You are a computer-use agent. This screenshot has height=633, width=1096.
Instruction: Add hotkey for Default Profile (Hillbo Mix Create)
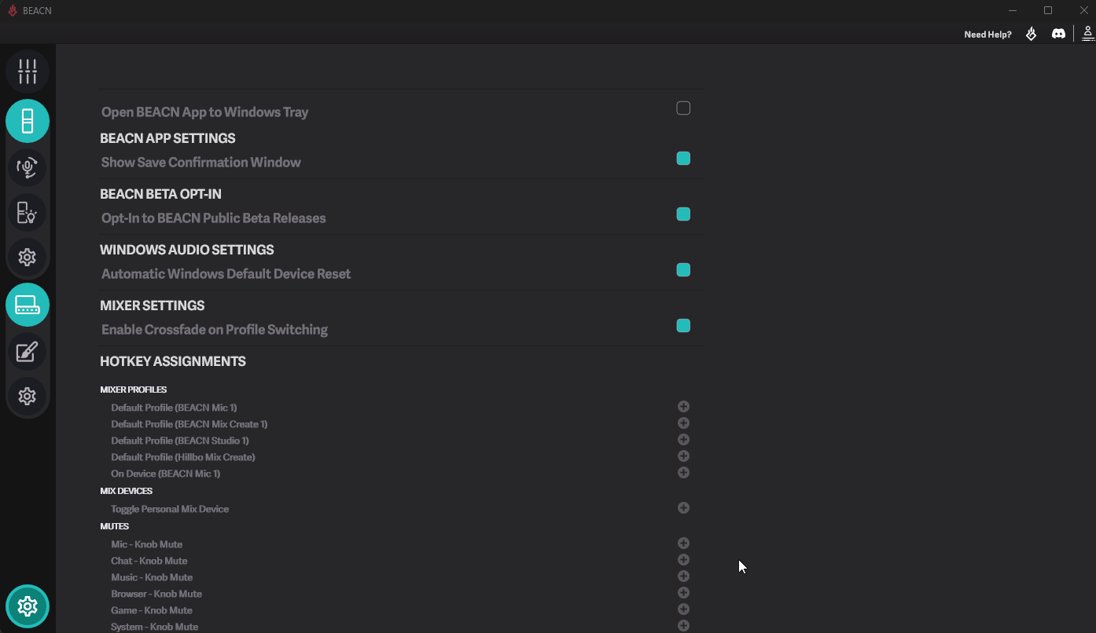pos(683,456)
